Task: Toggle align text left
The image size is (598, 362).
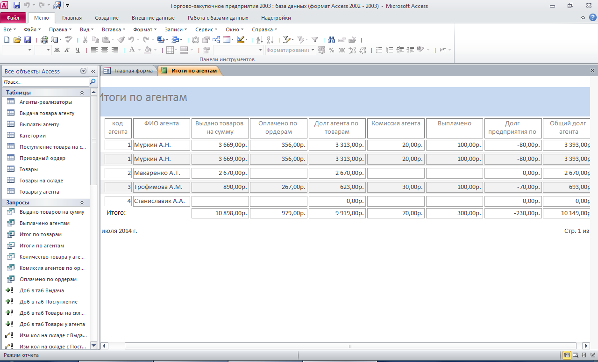Action: point(94,50)
